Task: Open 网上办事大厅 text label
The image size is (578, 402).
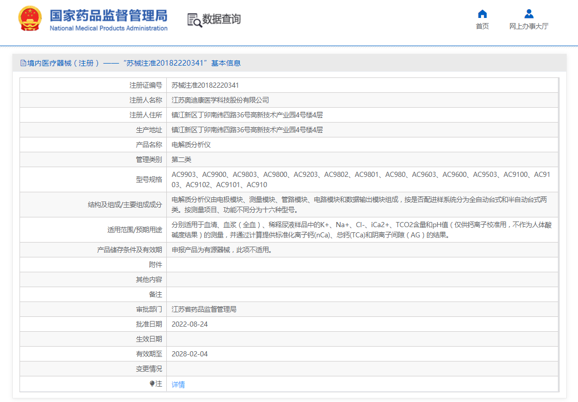Action: 529,26
